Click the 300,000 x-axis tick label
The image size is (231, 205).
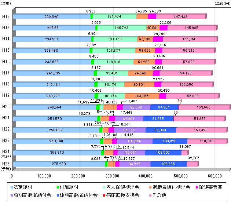click(112, 176)
